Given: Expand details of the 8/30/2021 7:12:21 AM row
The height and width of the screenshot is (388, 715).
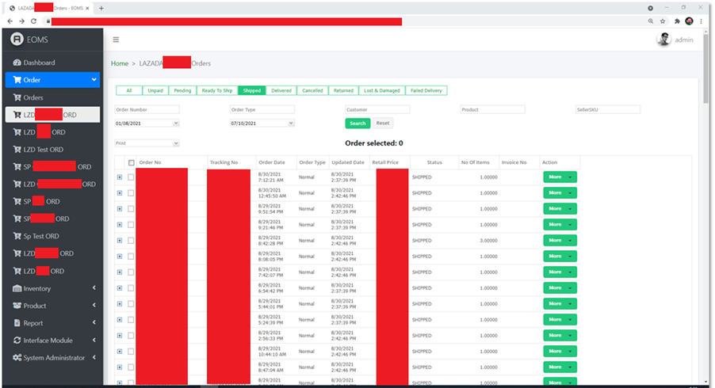Looking at the screenshot, I should 120,177.
